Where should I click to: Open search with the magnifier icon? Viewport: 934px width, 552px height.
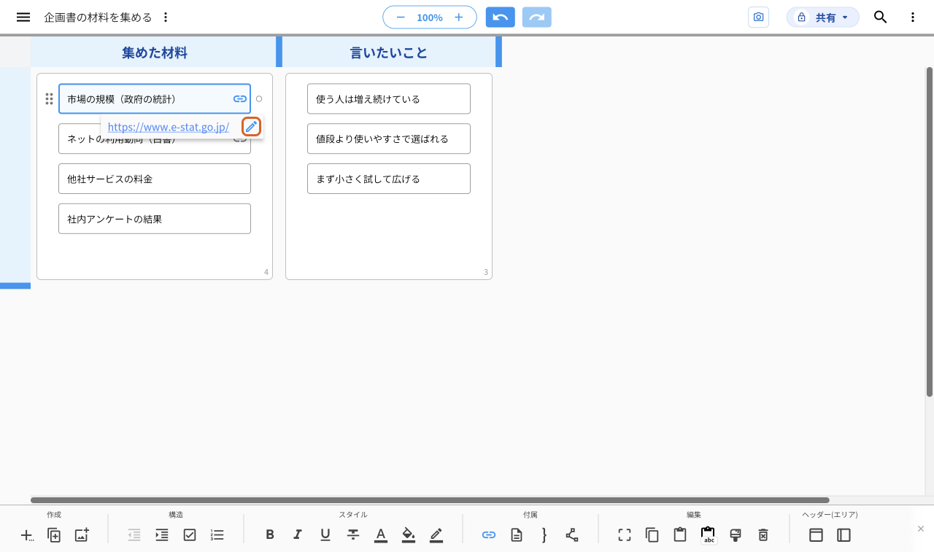coord(881,17)
